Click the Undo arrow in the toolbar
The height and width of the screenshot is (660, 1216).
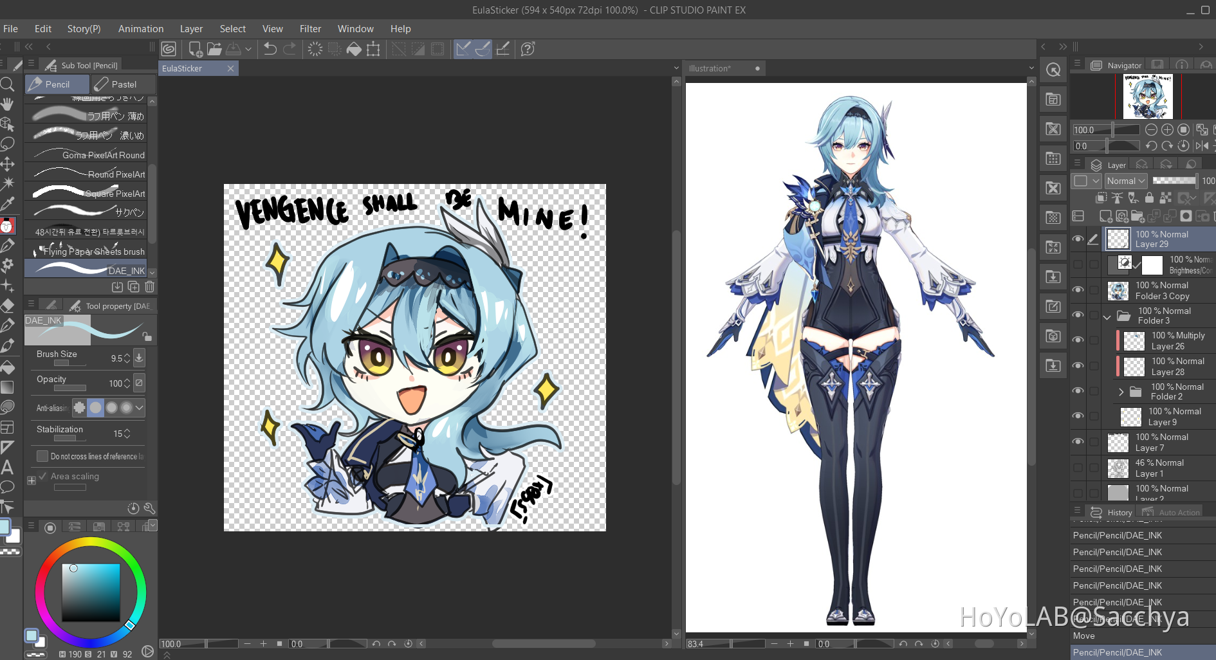click(270, 49)
